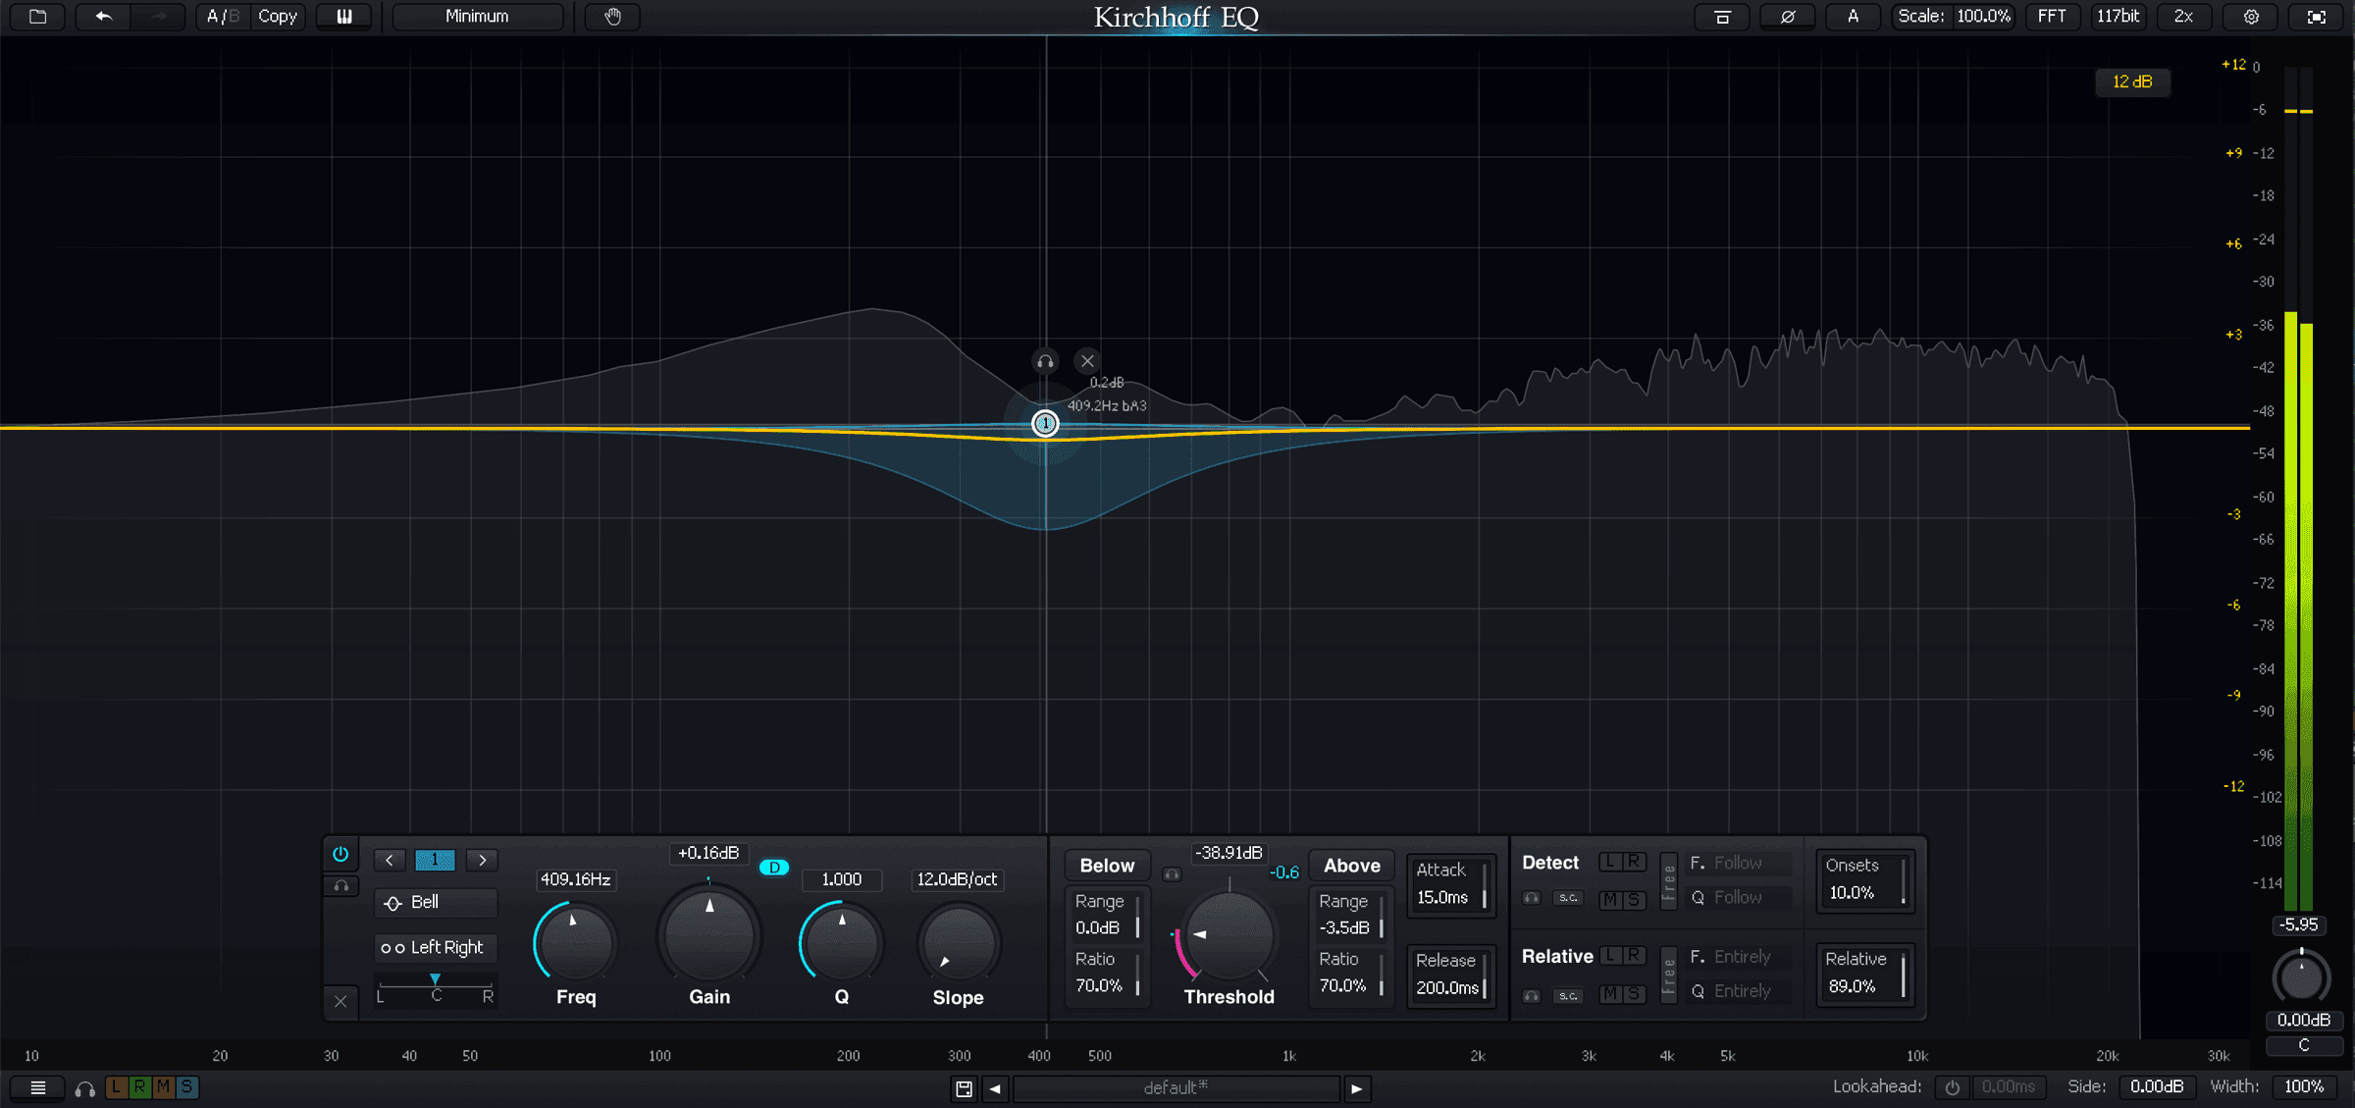Screen dimensions: 2355x1108
Task: Select band number 1 box
Action: pos(436,860)
